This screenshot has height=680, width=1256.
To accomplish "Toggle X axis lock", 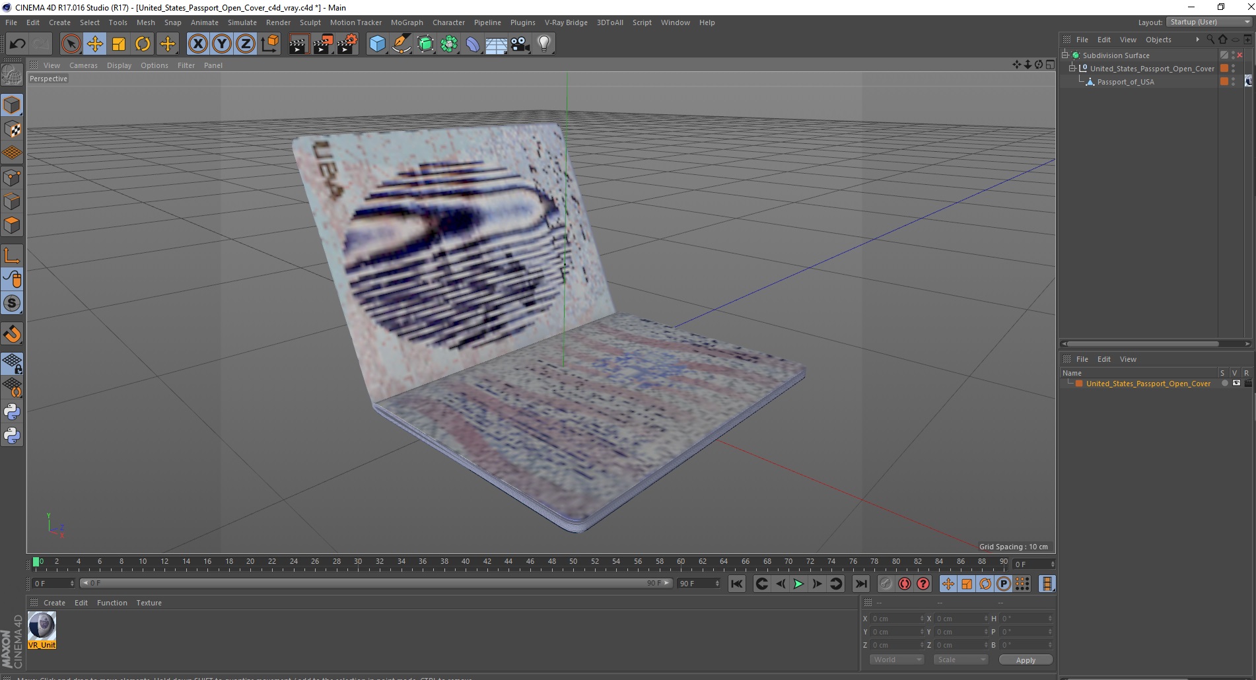I will [197, 44].
